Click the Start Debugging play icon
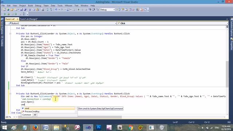Image resolution: width=233 pixels, height=131 pixels. click(x=79, y=10)
